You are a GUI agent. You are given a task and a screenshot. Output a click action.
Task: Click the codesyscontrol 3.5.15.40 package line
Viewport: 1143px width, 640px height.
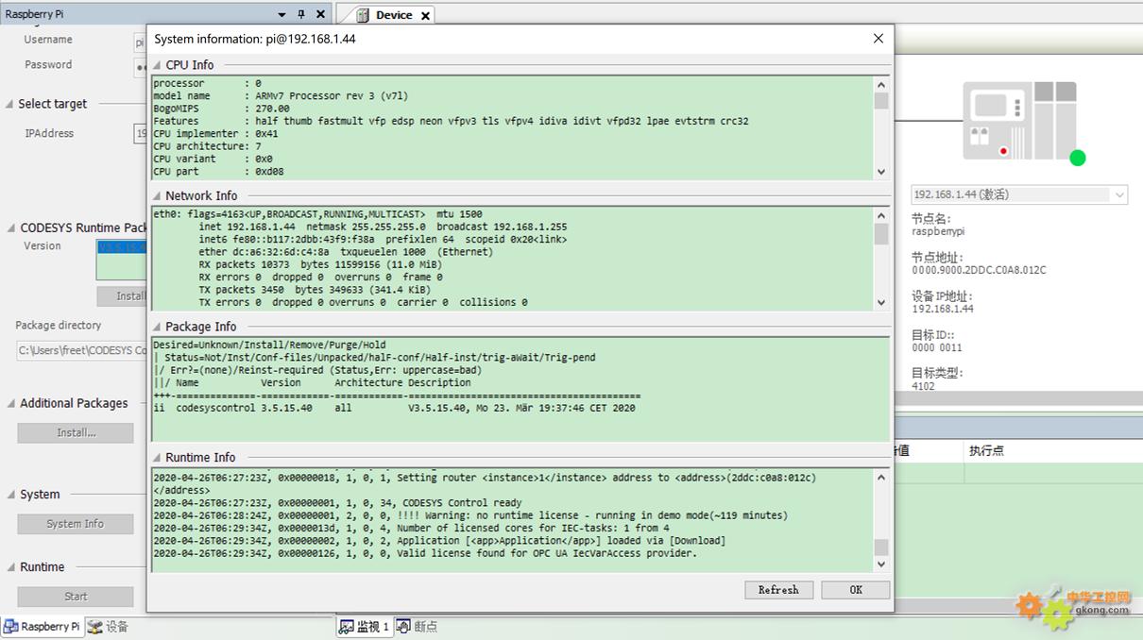pos(395,408)
